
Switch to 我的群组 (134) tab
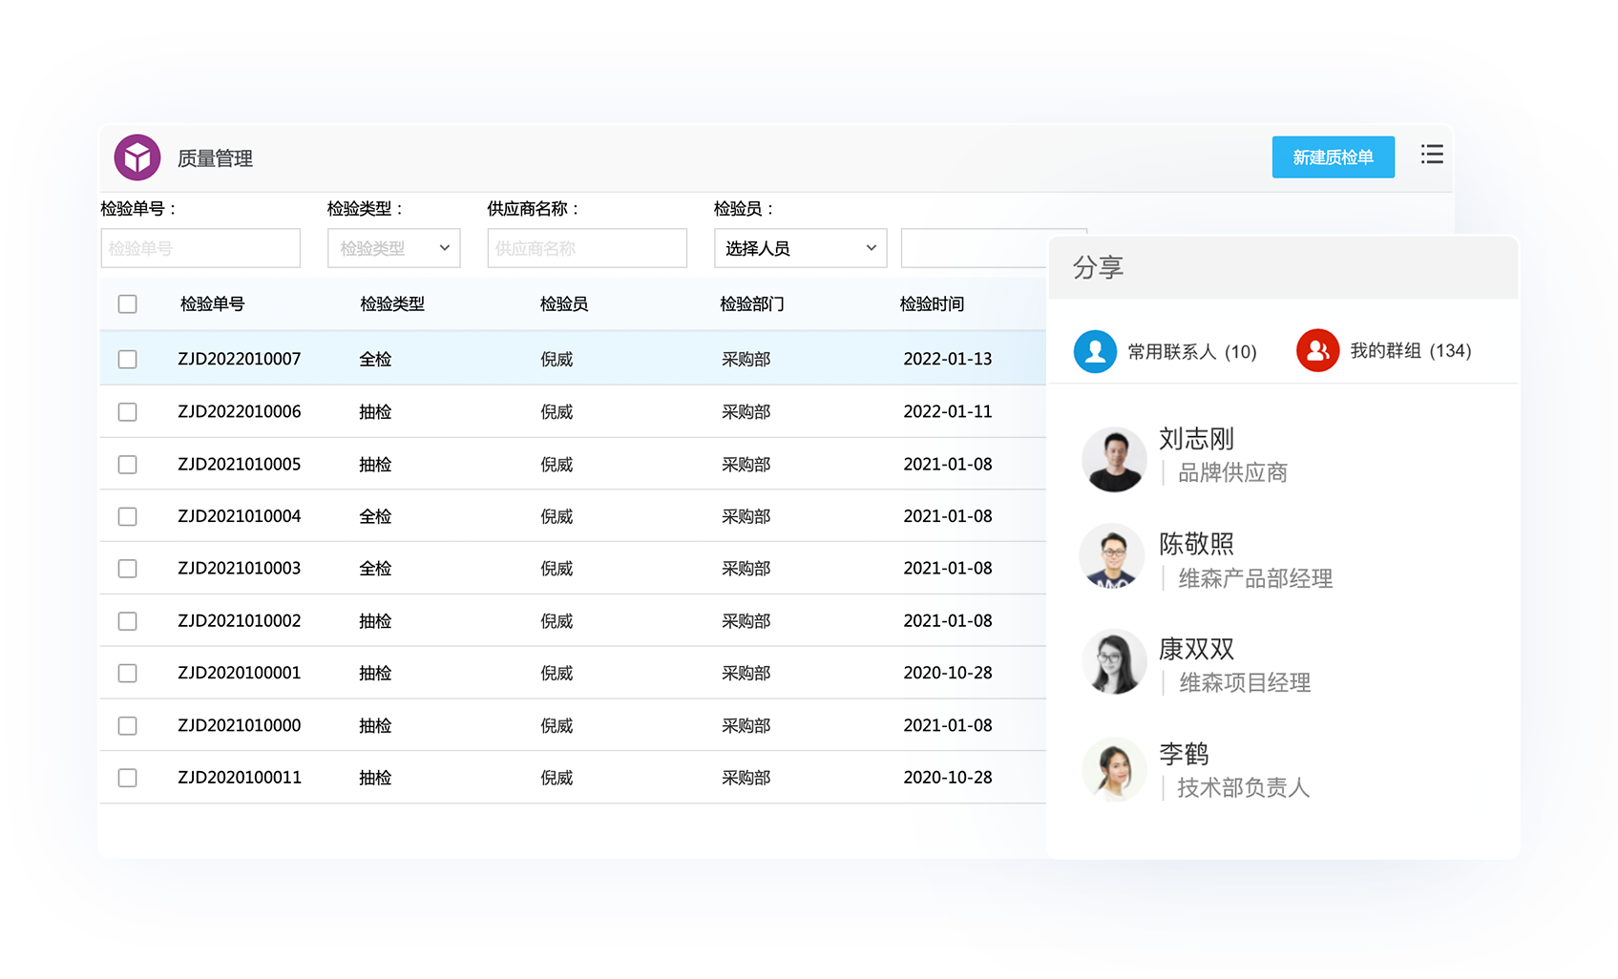pyautogui.click(x=1410, y=351)
